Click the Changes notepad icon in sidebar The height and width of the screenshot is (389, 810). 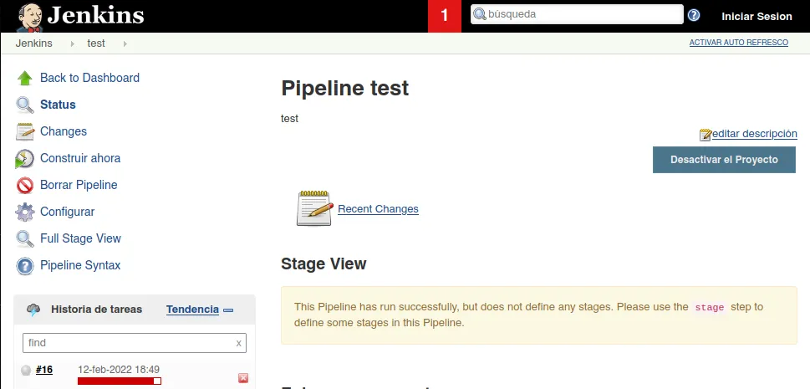pyautogui.click(x=25, y=132)
